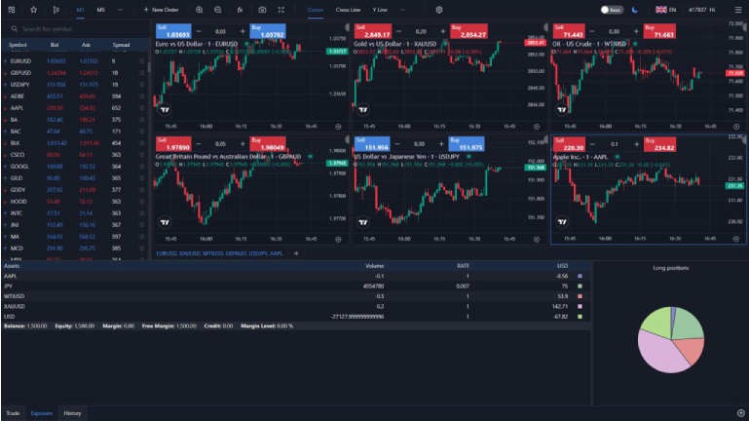Open the chart layout grid icon
Image resolution: width=749 pixels, height=421 pixels.
point(12,10)
